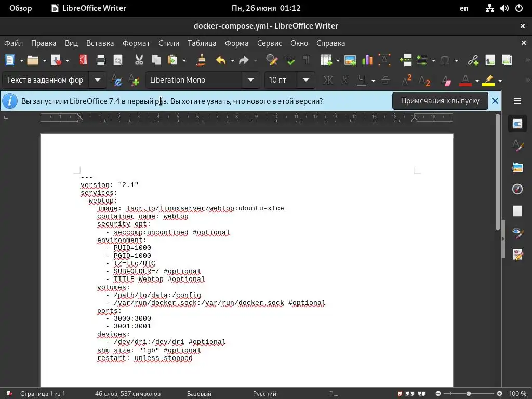Open the Формат menu
This screenshot has width=532, height=399.
(x=137, y=43)
